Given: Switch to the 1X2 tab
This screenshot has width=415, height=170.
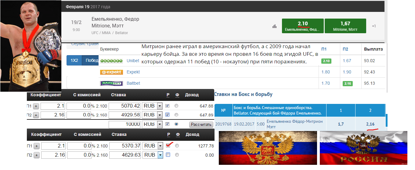Looking at the screenshot, I should (74, 60).
